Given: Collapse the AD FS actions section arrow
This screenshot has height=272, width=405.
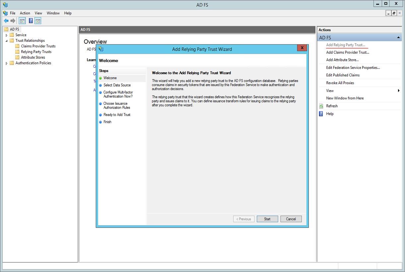Looking at the screenshot, I should pyautogui.click(x=398, y=38).
